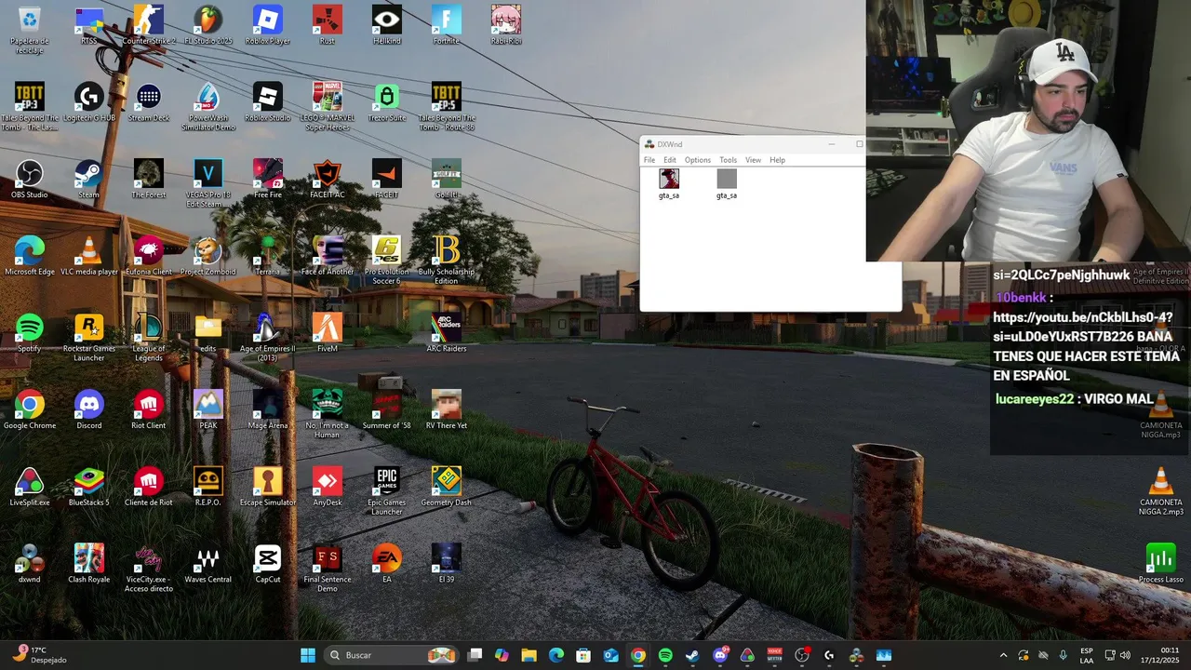Launch Counter-Strike 2 desktop shortcut

(x=149, y=25)
